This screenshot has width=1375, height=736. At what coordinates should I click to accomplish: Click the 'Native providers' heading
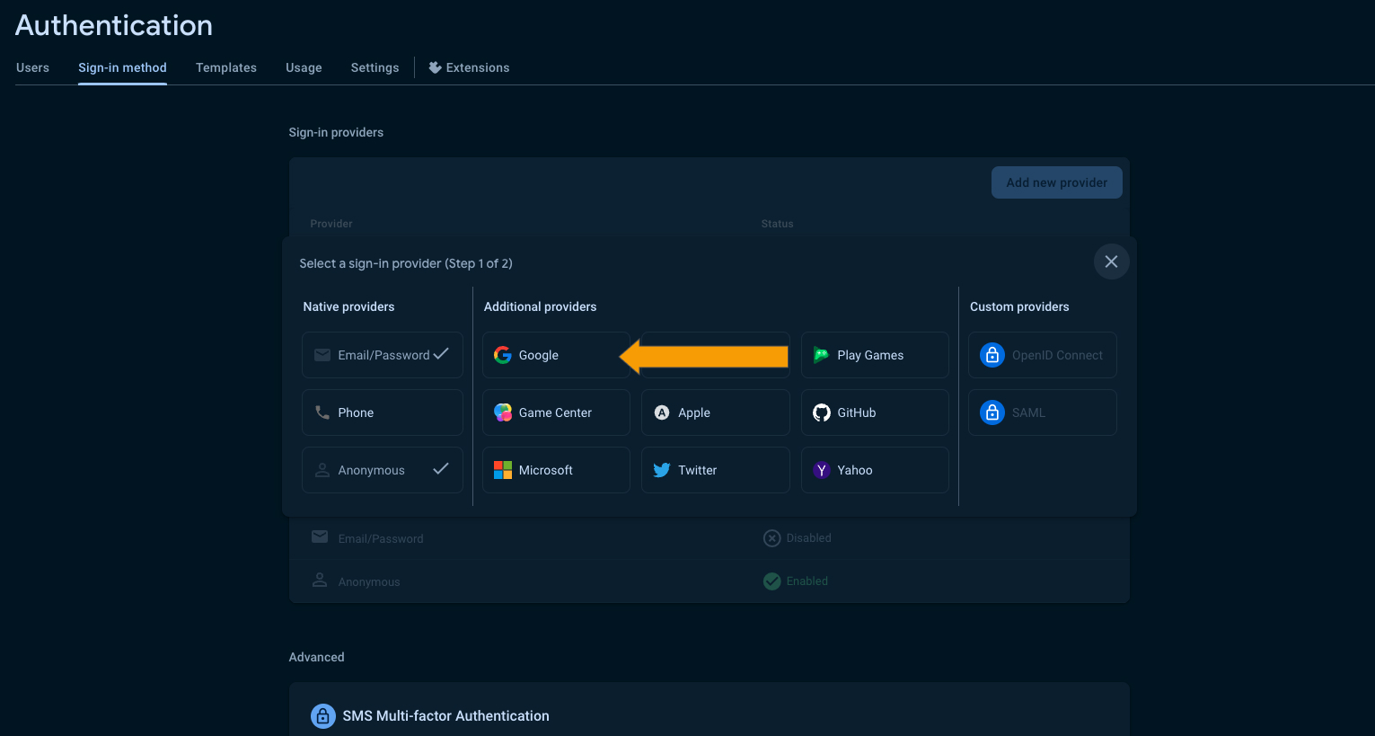pos(348,306)
